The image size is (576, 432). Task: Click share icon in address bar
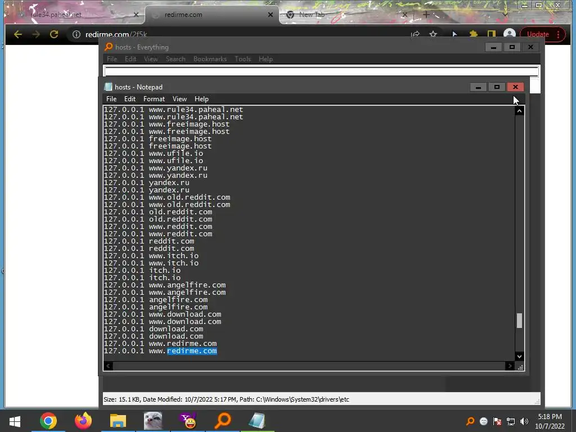[x=415, y=34]
